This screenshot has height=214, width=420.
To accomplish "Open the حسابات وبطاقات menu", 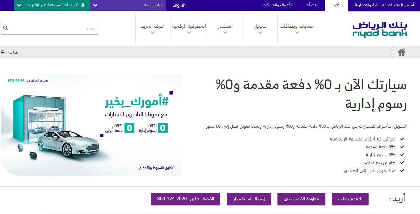I will 297,26.
